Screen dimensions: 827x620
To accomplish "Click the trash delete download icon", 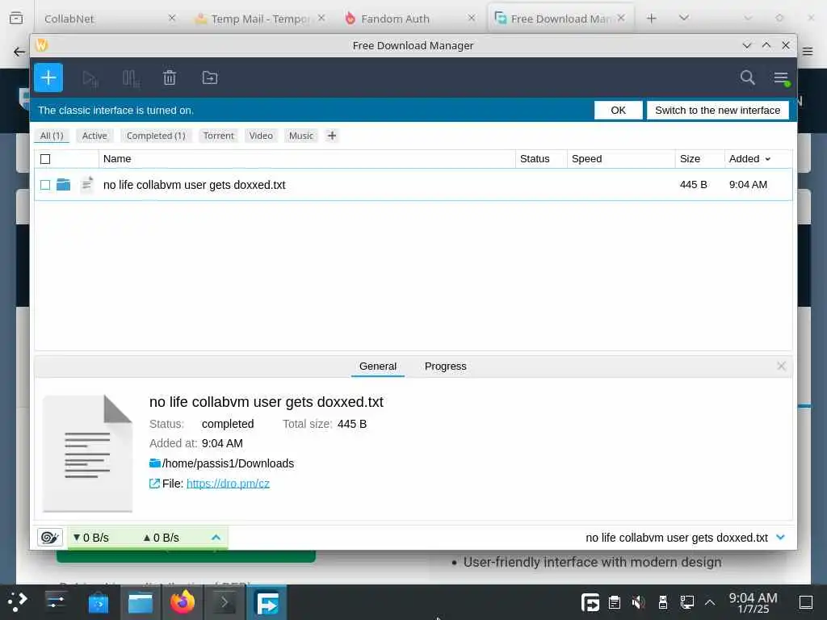I will tap(170, 78).
